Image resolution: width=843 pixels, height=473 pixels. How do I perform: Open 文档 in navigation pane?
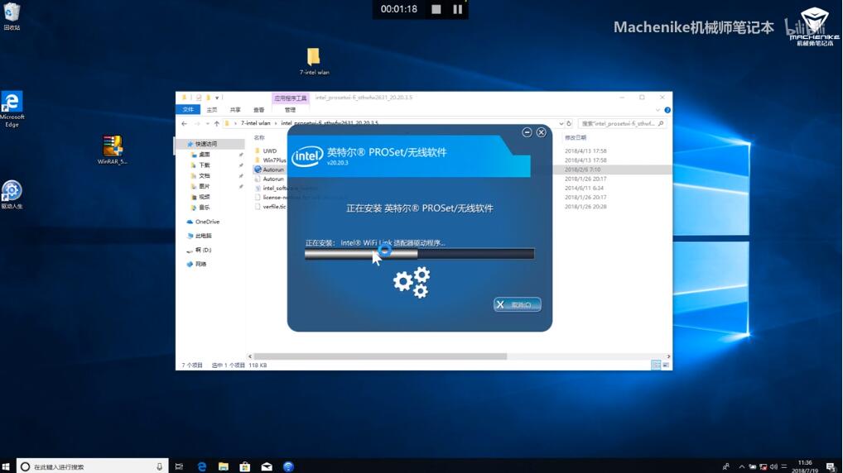click(x=205, y=175)
